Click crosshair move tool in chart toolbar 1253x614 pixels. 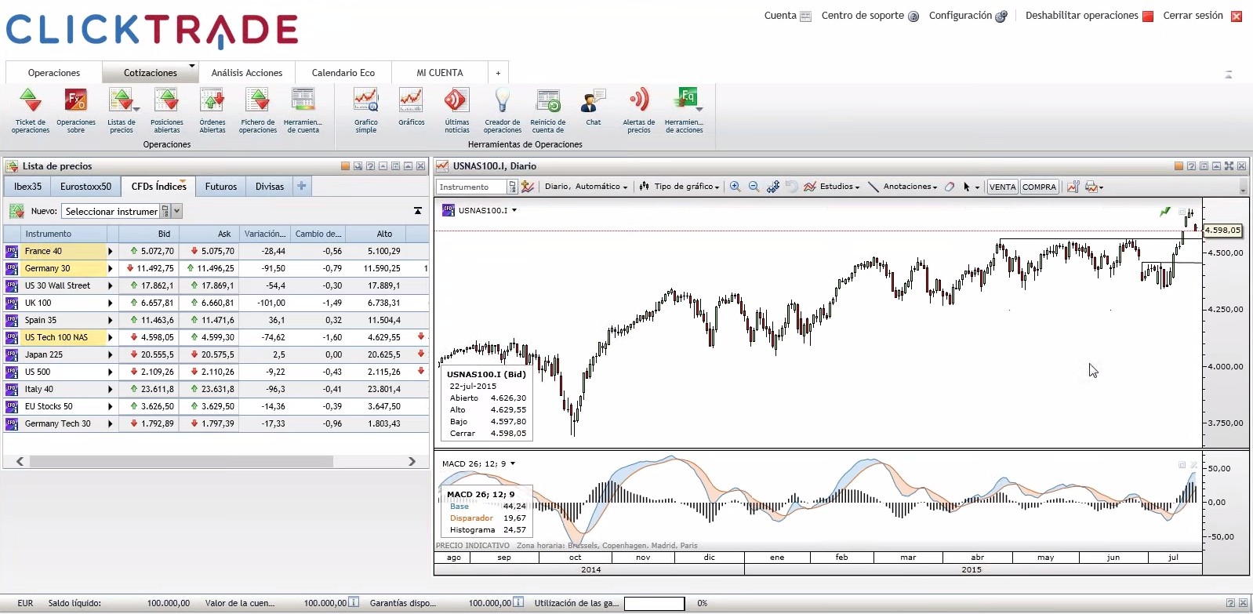click(x=773, y=187)
